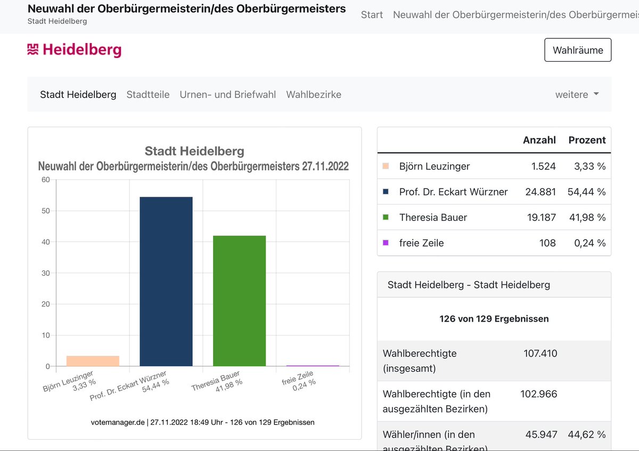Click the dark blue legend square for Eckart Würzner
The width and height of the screenshot is (639, 451).
pyautogui.click(x=386, y=192)
